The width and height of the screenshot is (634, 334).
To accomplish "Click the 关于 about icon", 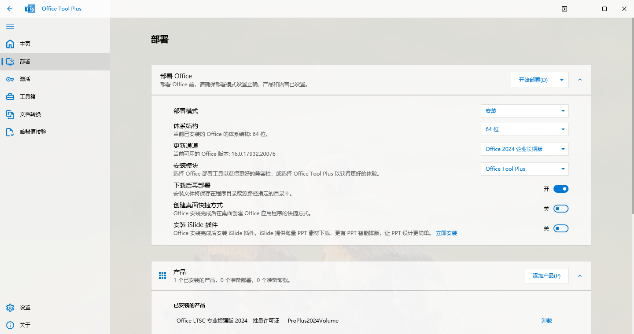I will click(x=10, y=325).
